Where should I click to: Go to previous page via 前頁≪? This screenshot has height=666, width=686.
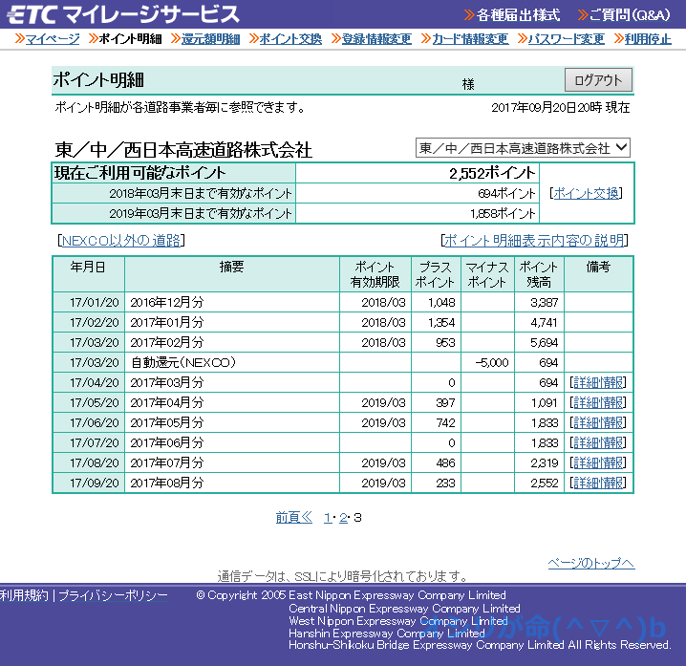[x=294, y=518]
